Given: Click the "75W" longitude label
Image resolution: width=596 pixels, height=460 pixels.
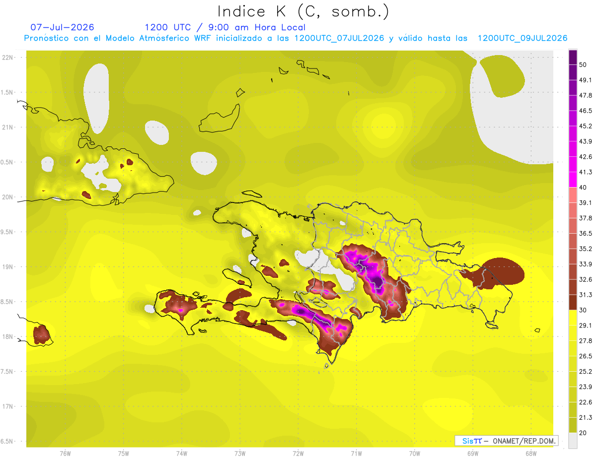Looking at the screenshot, I should click(124, 454).
